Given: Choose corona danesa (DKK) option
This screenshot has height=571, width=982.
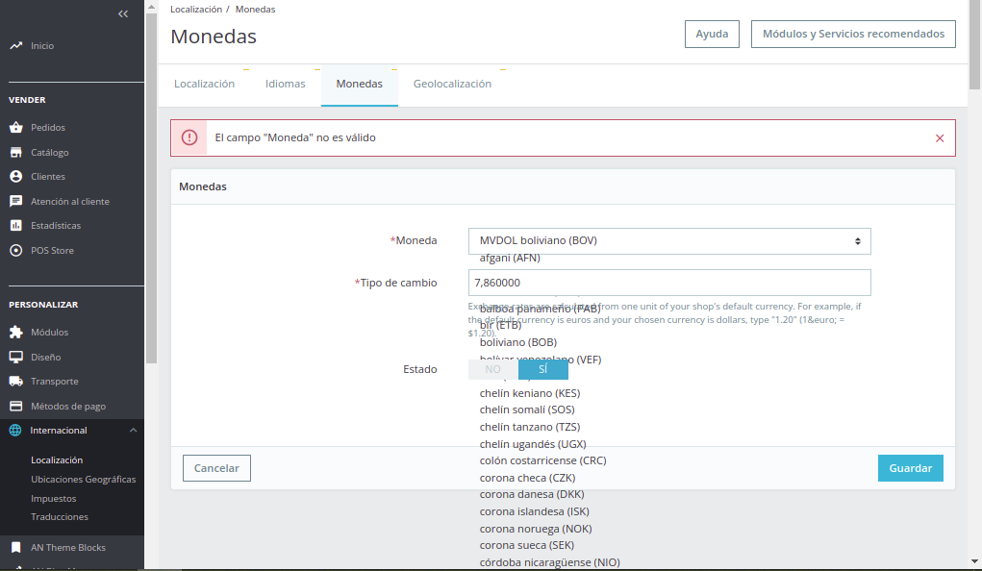Looking at the screenshot, I should [532, 495].
